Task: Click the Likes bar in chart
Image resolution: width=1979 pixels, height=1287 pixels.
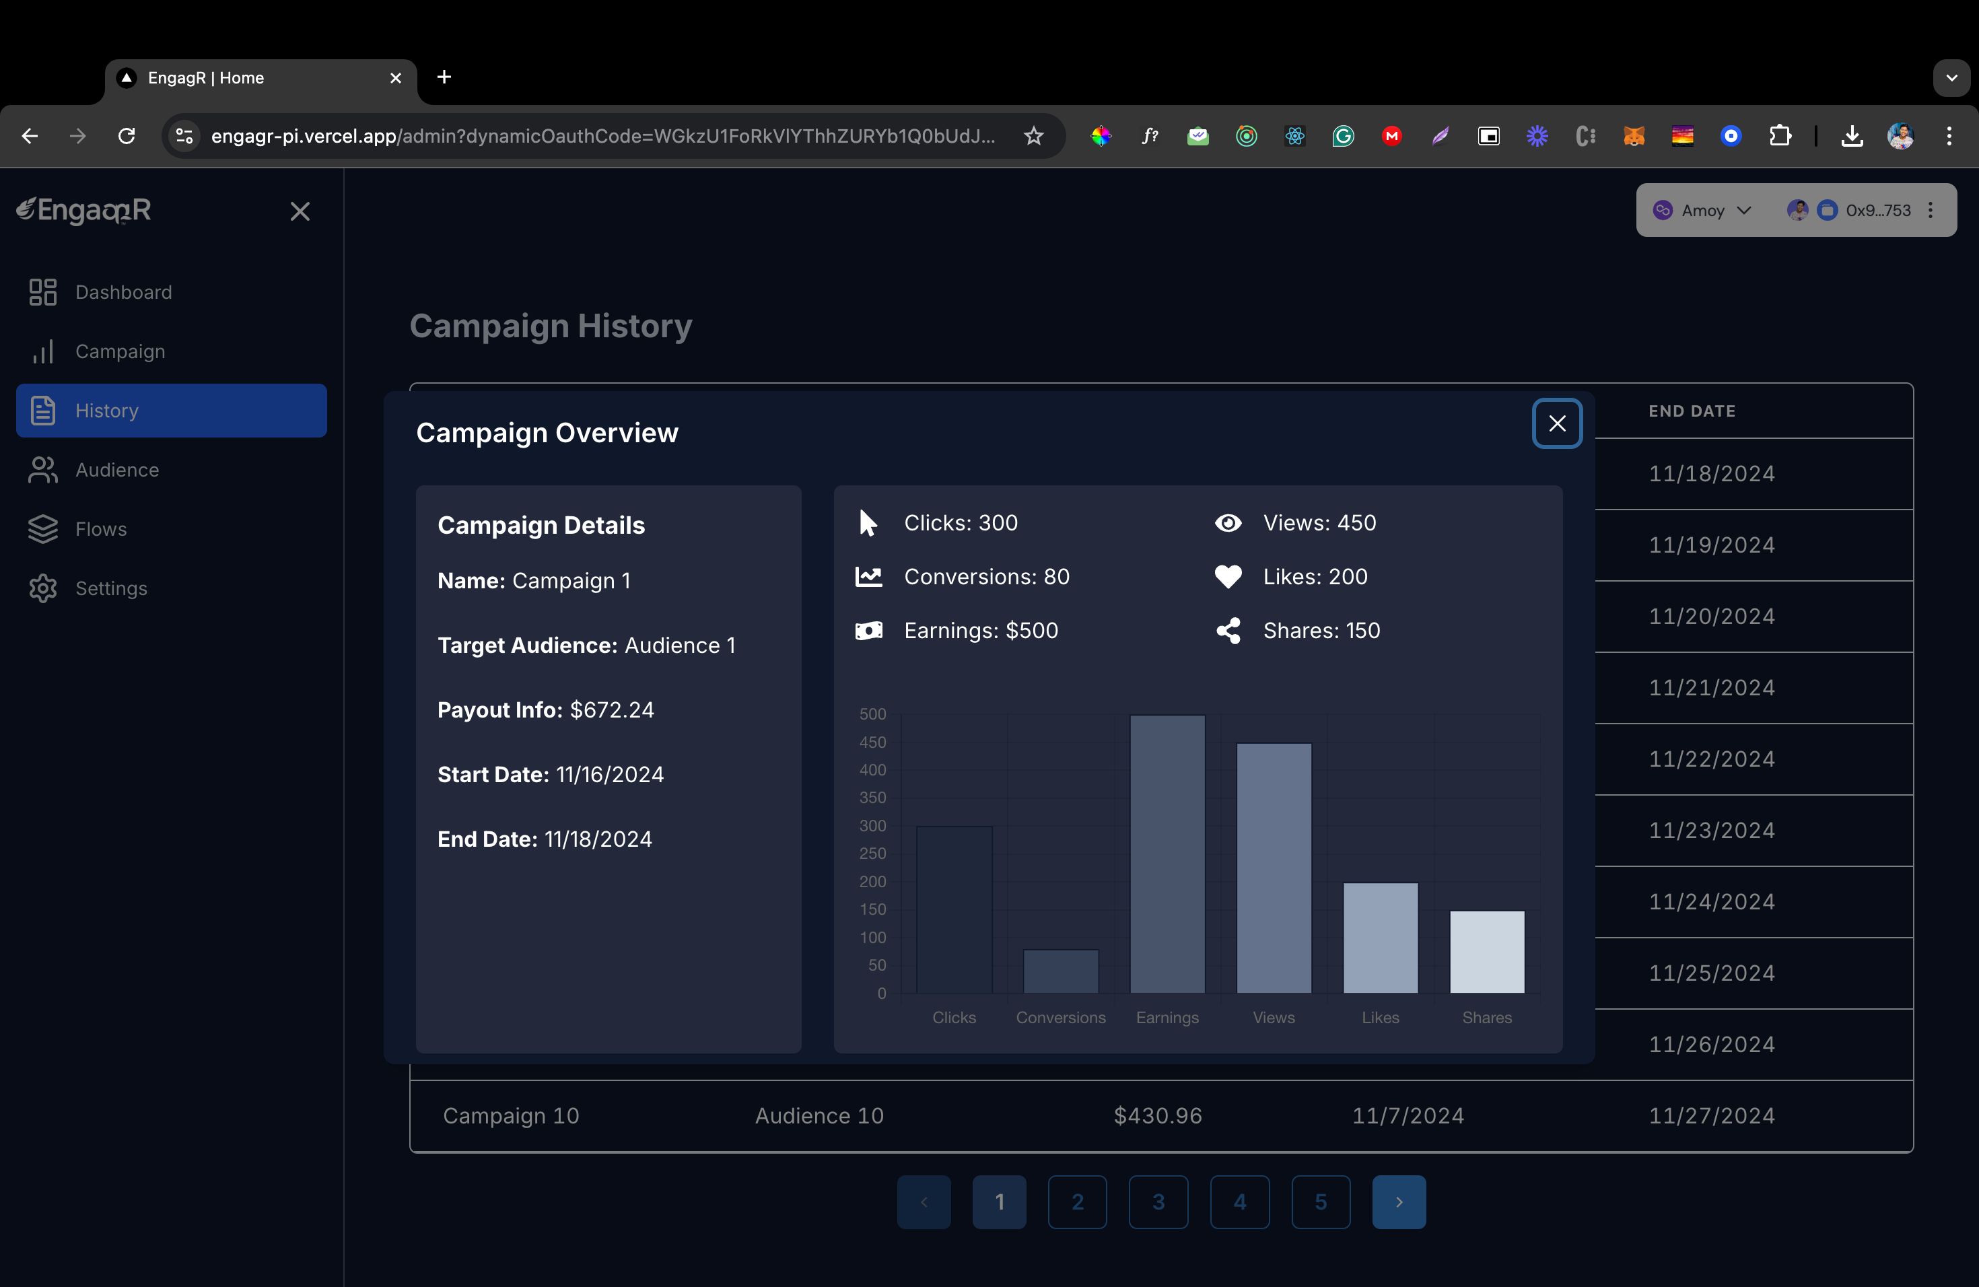Action: pyautogui.click(x=1381, y=938)
